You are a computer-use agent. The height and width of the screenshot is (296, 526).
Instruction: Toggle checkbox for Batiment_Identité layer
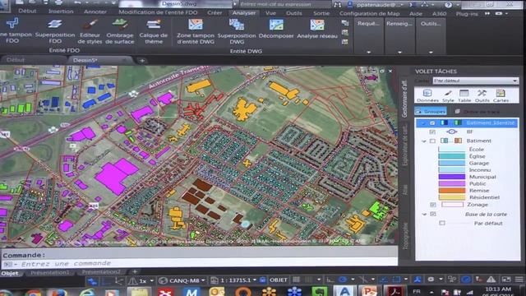(432, 123)
